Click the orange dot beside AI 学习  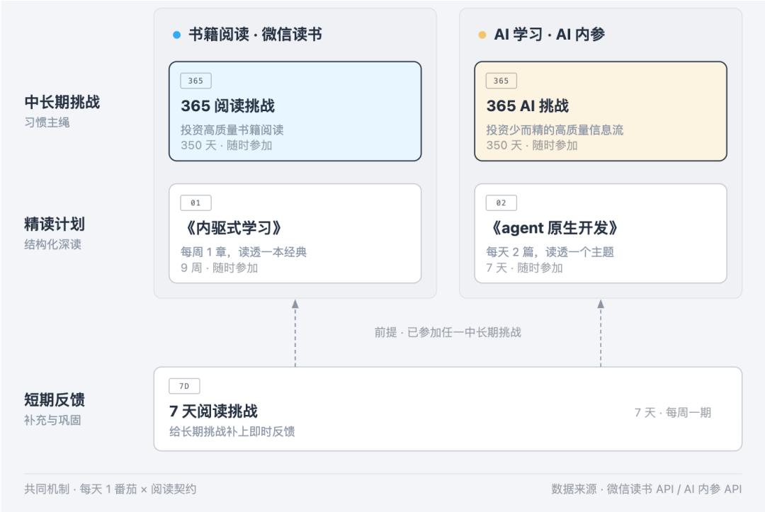coord(482,35)
